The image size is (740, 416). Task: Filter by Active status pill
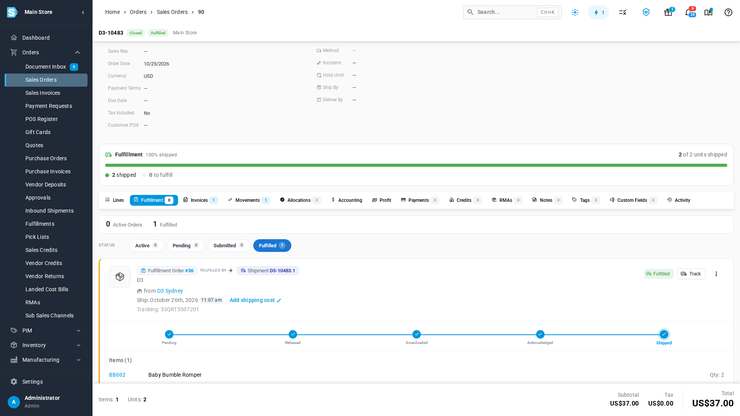pyautogui.click(x=147, y=245)
